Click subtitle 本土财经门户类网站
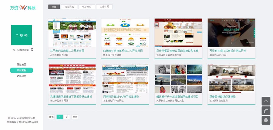Screen dimensions: 273x130 [113, 101]
